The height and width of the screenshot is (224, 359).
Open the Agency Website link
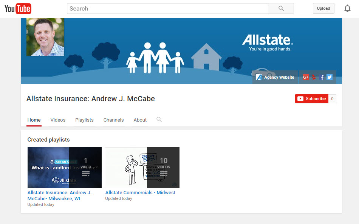tap(279, 77)
